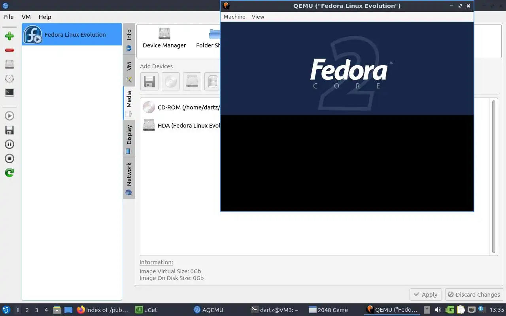Open the View menu in QEMU window

(x=258, y=17)
